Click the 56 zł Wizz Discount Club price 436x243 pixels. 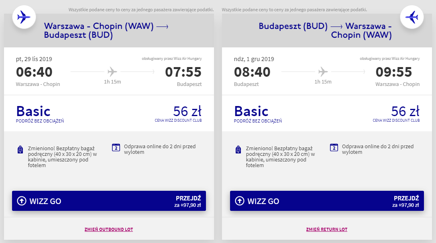(x=187, y=111)
